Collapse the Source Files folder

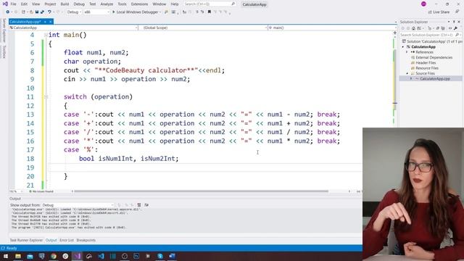click(407, 73)
